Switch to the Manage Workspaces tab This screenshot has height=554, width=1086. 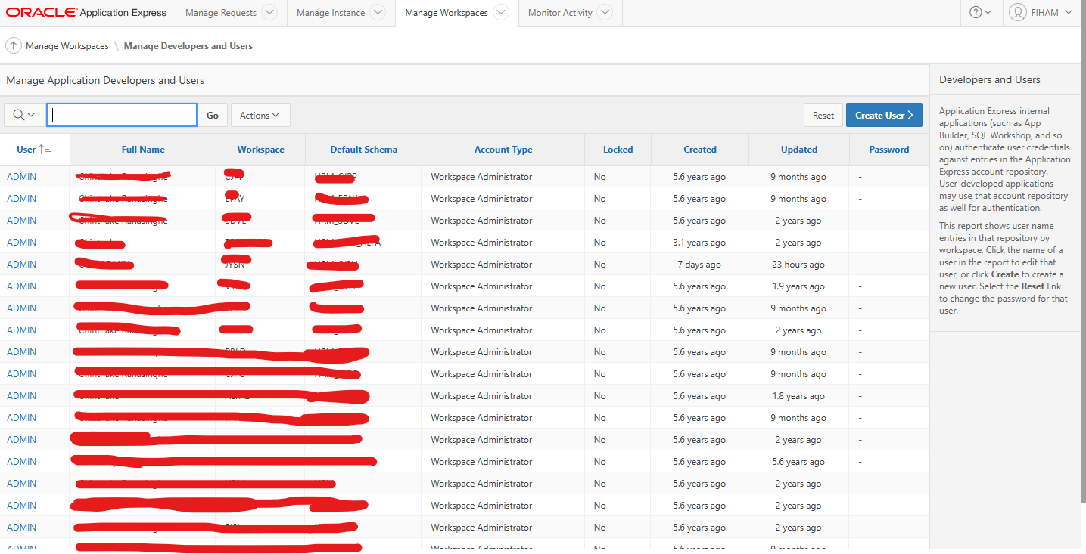[x=446, y=13]
